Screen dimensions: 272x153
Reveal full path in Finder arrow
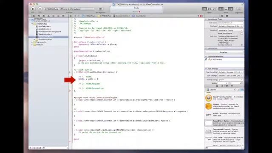(x=242, y=45)
